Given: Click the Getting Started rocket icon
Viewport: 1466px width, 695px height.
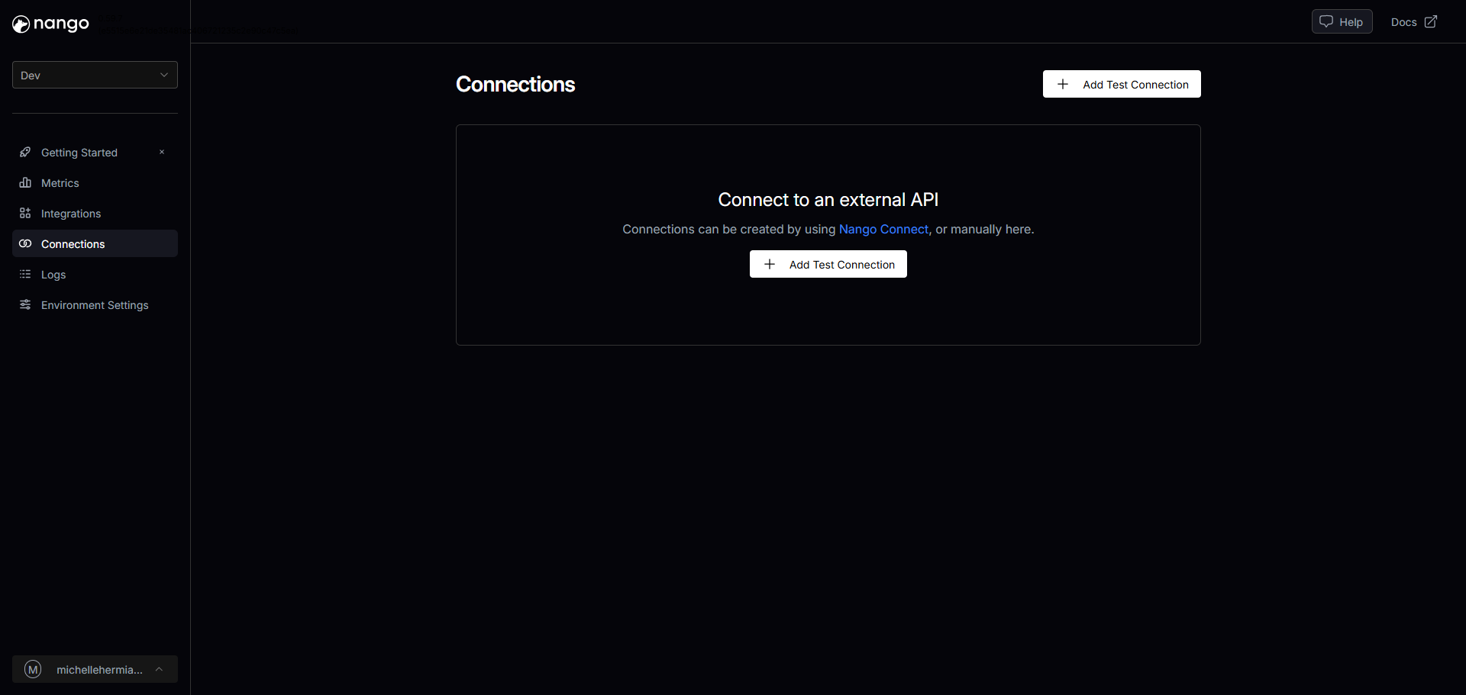Looking at the screenshot, I should pos(25,153).
